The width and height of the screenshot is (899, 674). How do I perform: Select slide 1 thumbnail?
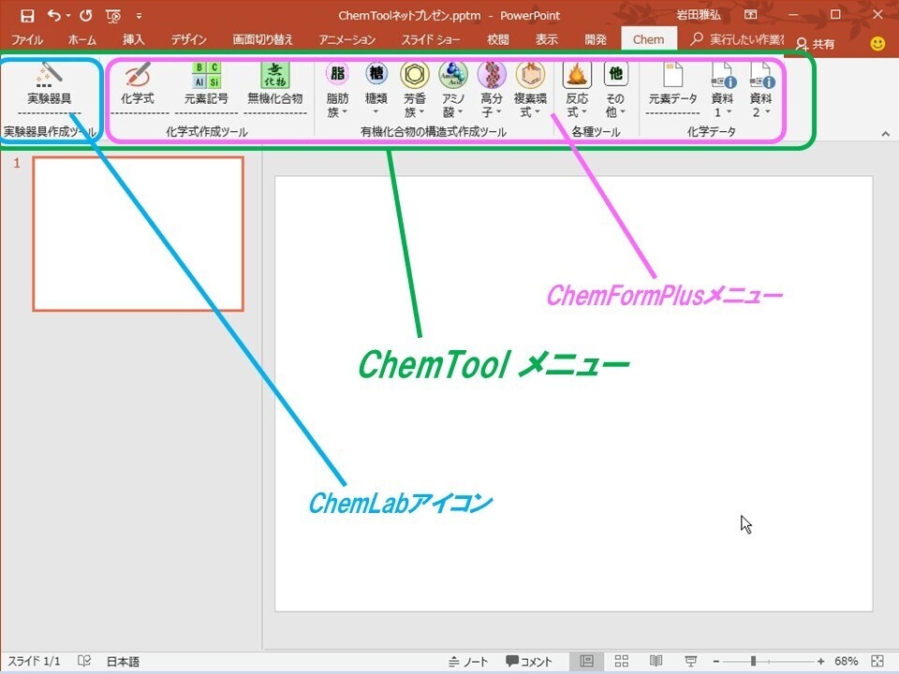click(x=139, y=234)
